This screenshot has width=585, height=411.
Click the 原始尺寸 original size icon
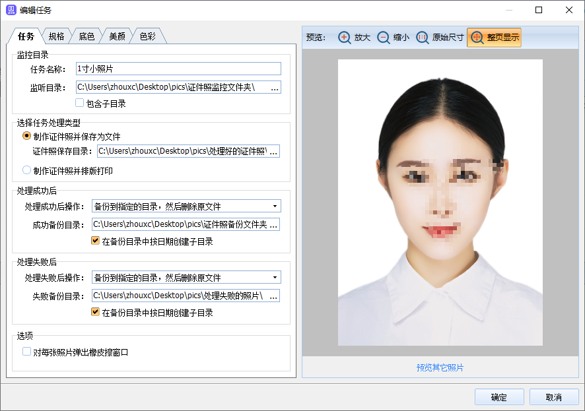(x=422, y=37)
